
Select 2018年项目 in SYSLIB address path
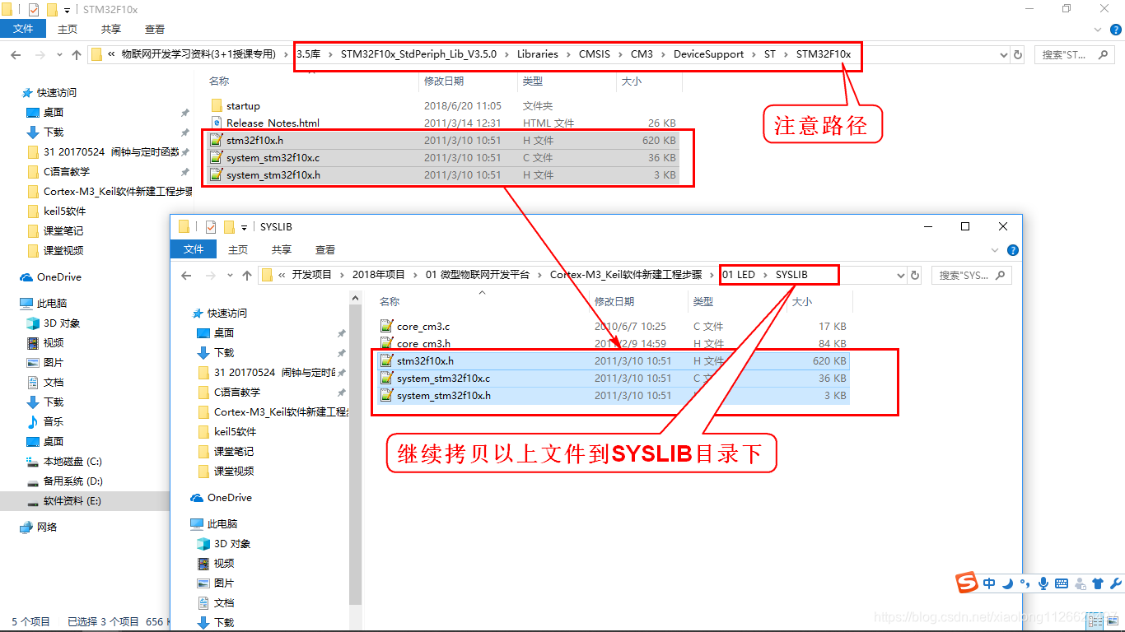379,275
